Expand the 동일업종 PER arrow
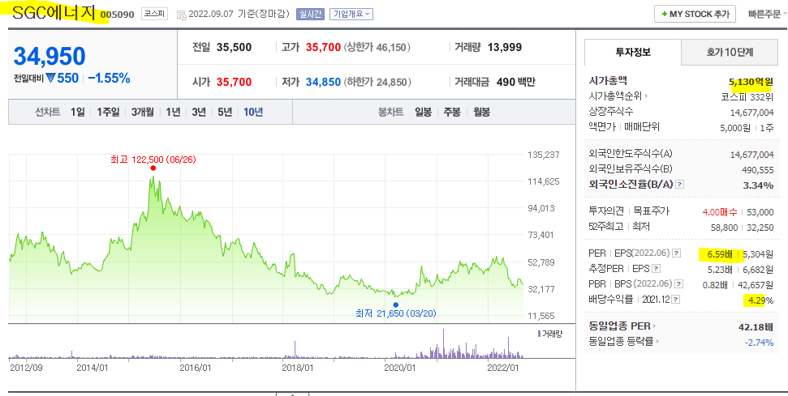This screenshot has width=788, height=396. tap(654, 326)
